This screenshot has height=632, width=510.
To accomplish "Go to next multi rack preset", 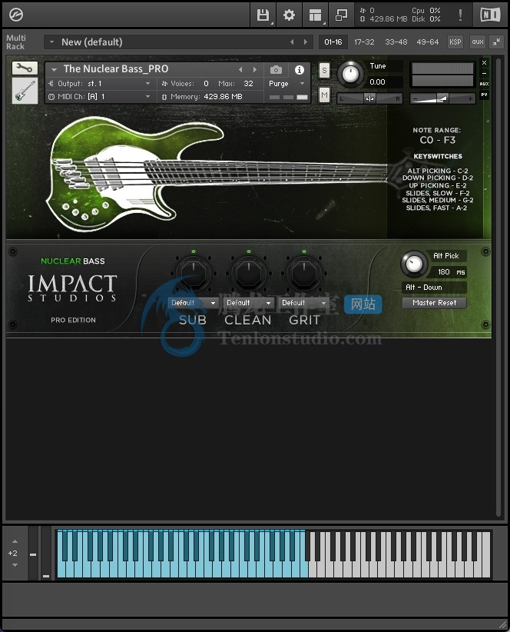I will (306, 42).
